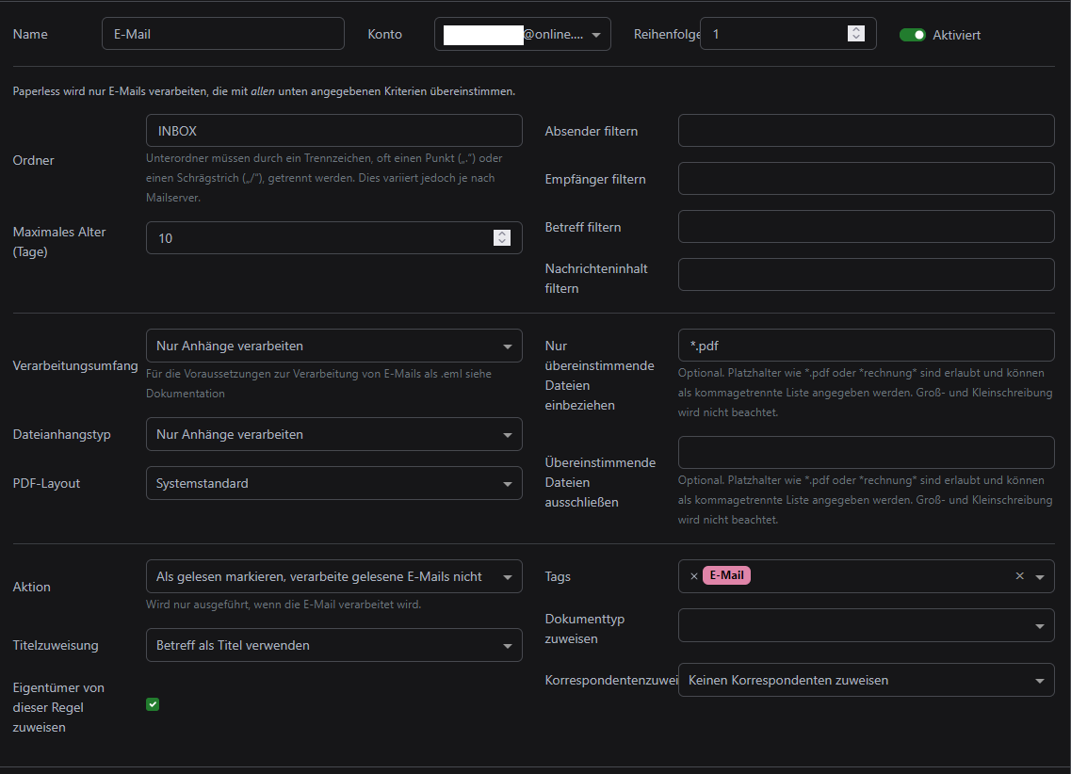This screenshot has width=1071, height=774.
Task: Toggle the Aktiviert switch
Action: pos(912,35)
